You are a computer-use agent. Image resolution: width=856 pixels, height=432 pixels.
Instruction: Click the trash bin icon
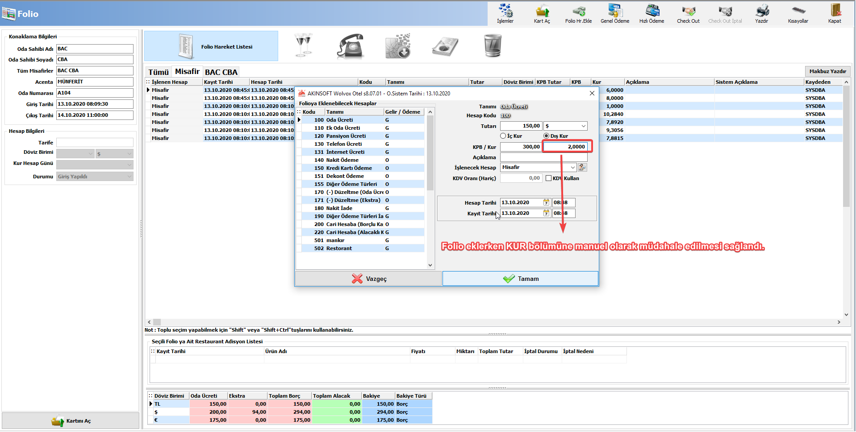tap(493, 45)
